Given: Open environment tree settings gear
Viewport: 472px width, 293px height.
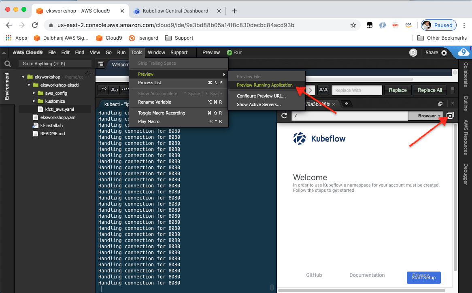Looking at the screenshot, I should pos(87,73).
